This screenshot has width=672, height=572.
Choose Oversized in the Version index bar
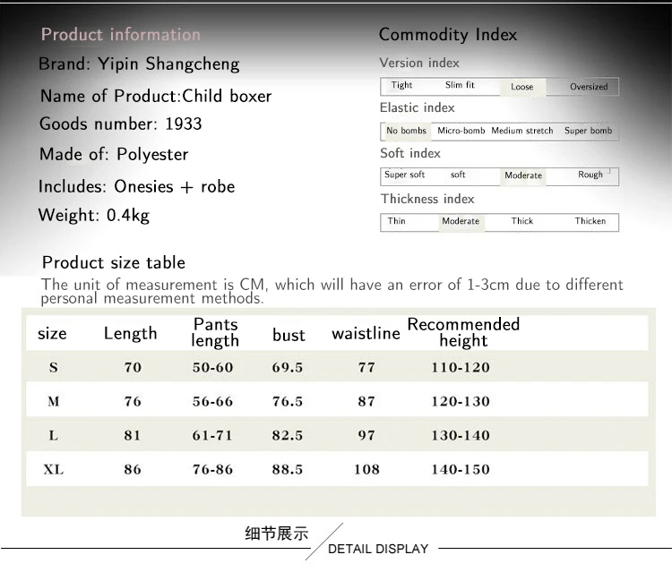pos(589,87)
